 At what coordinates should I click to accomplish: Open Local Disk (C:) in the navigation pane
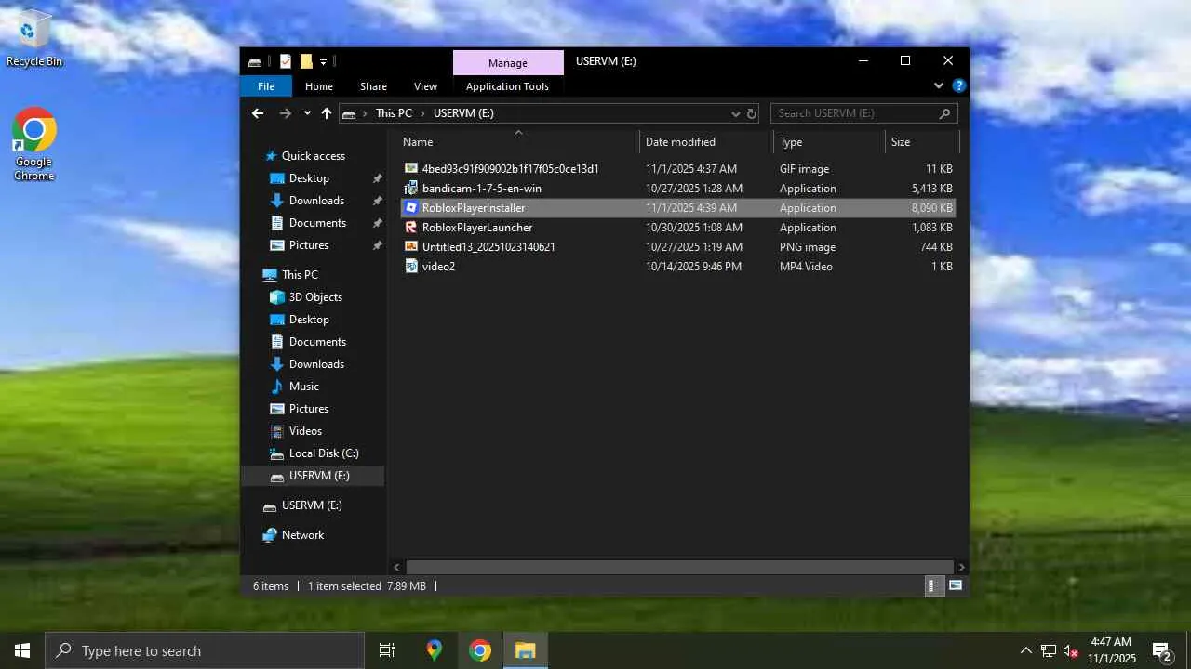pyautogui.click(x=323, y=453)
